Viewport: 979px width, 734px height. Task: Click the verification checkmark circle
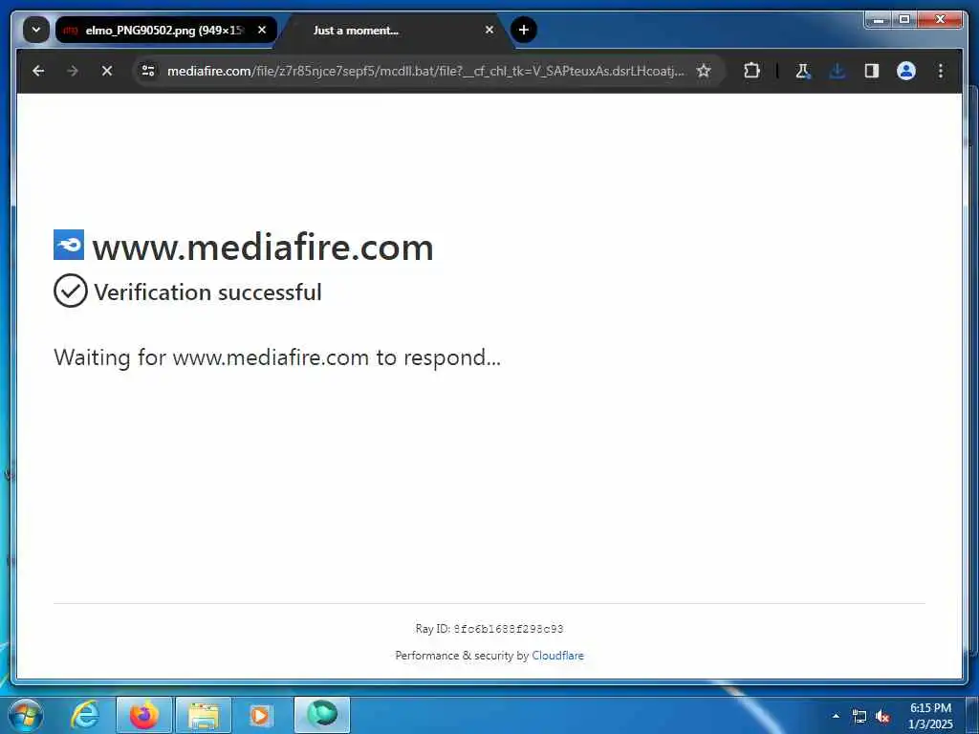[x=71, y=291]
